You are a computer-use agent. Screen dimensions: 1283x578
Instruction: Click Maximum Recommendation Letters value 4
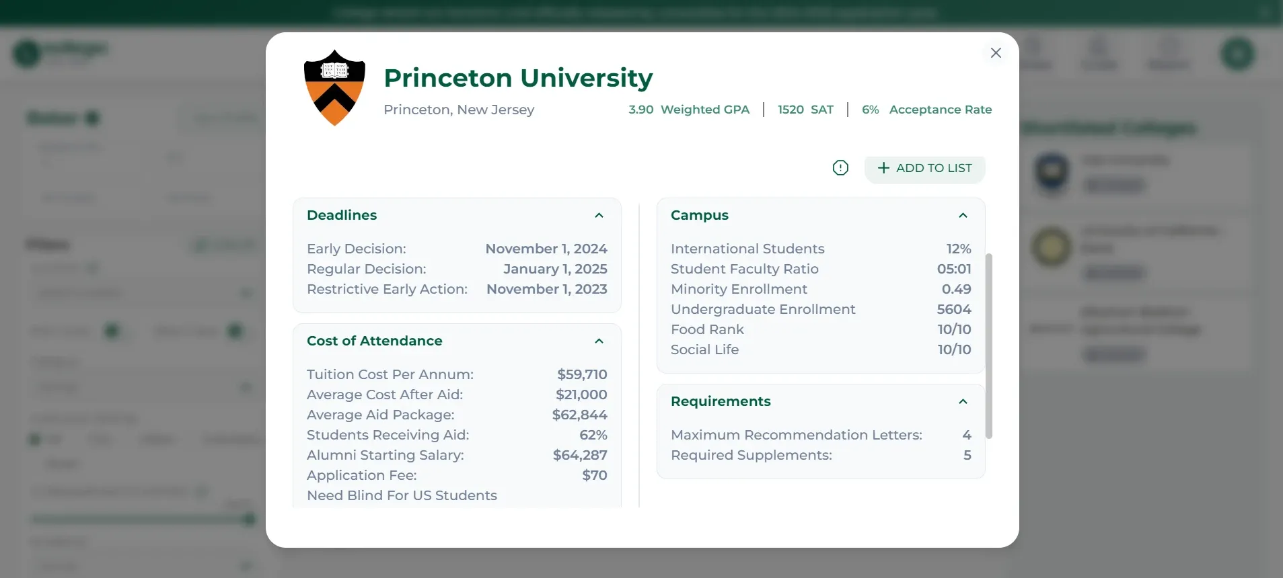click(967, 435)
